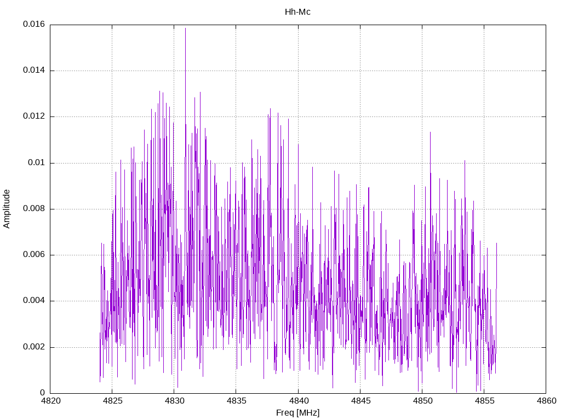Click the x-axis tick label 4850

pos(422,401)
